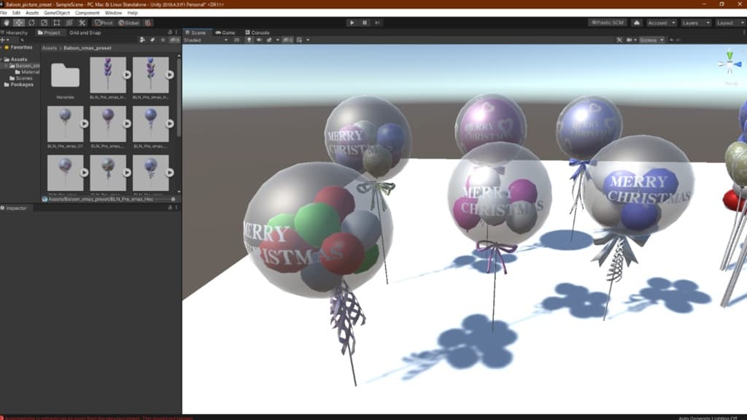This screenshot has height=420, width=747.
Task: Select the Scale tool
Action: [x=44, y=23]
